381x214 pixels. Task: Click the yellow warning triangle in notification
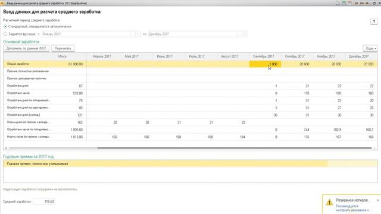click(x=329, y=202)
